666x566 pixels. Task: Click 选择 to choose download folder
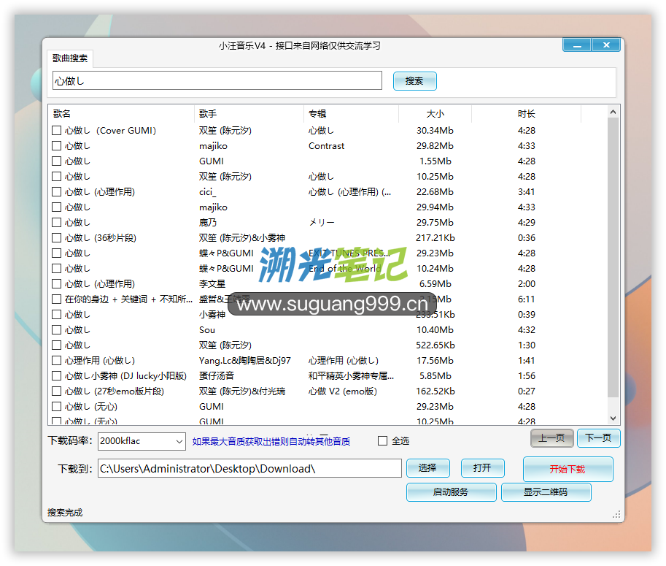427,468
